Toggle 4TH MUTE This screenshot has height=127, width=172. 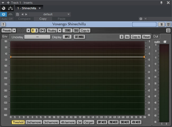pyautogui.click(x=136, y=122)
